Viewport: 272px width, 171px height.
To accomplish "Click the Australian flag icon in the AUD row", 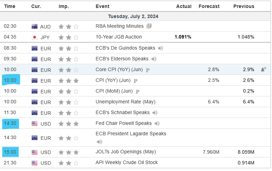I will 34,26.
